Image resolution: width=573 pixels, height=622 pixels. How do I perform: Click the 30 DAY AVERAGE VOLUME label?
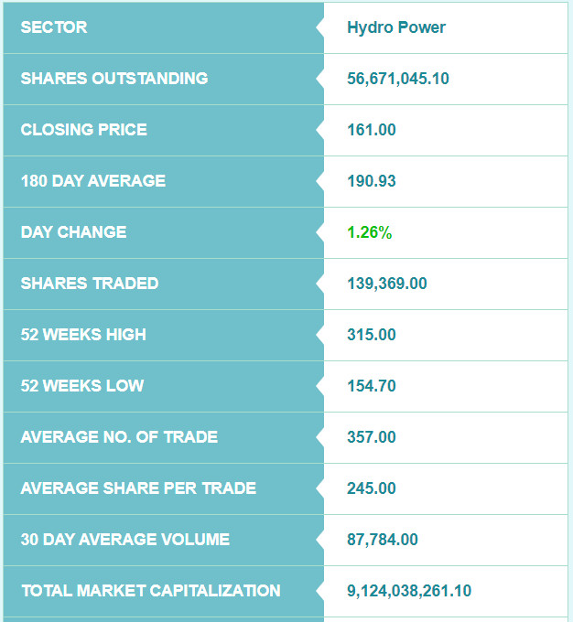pyautogui.click(x=125, y=539)
